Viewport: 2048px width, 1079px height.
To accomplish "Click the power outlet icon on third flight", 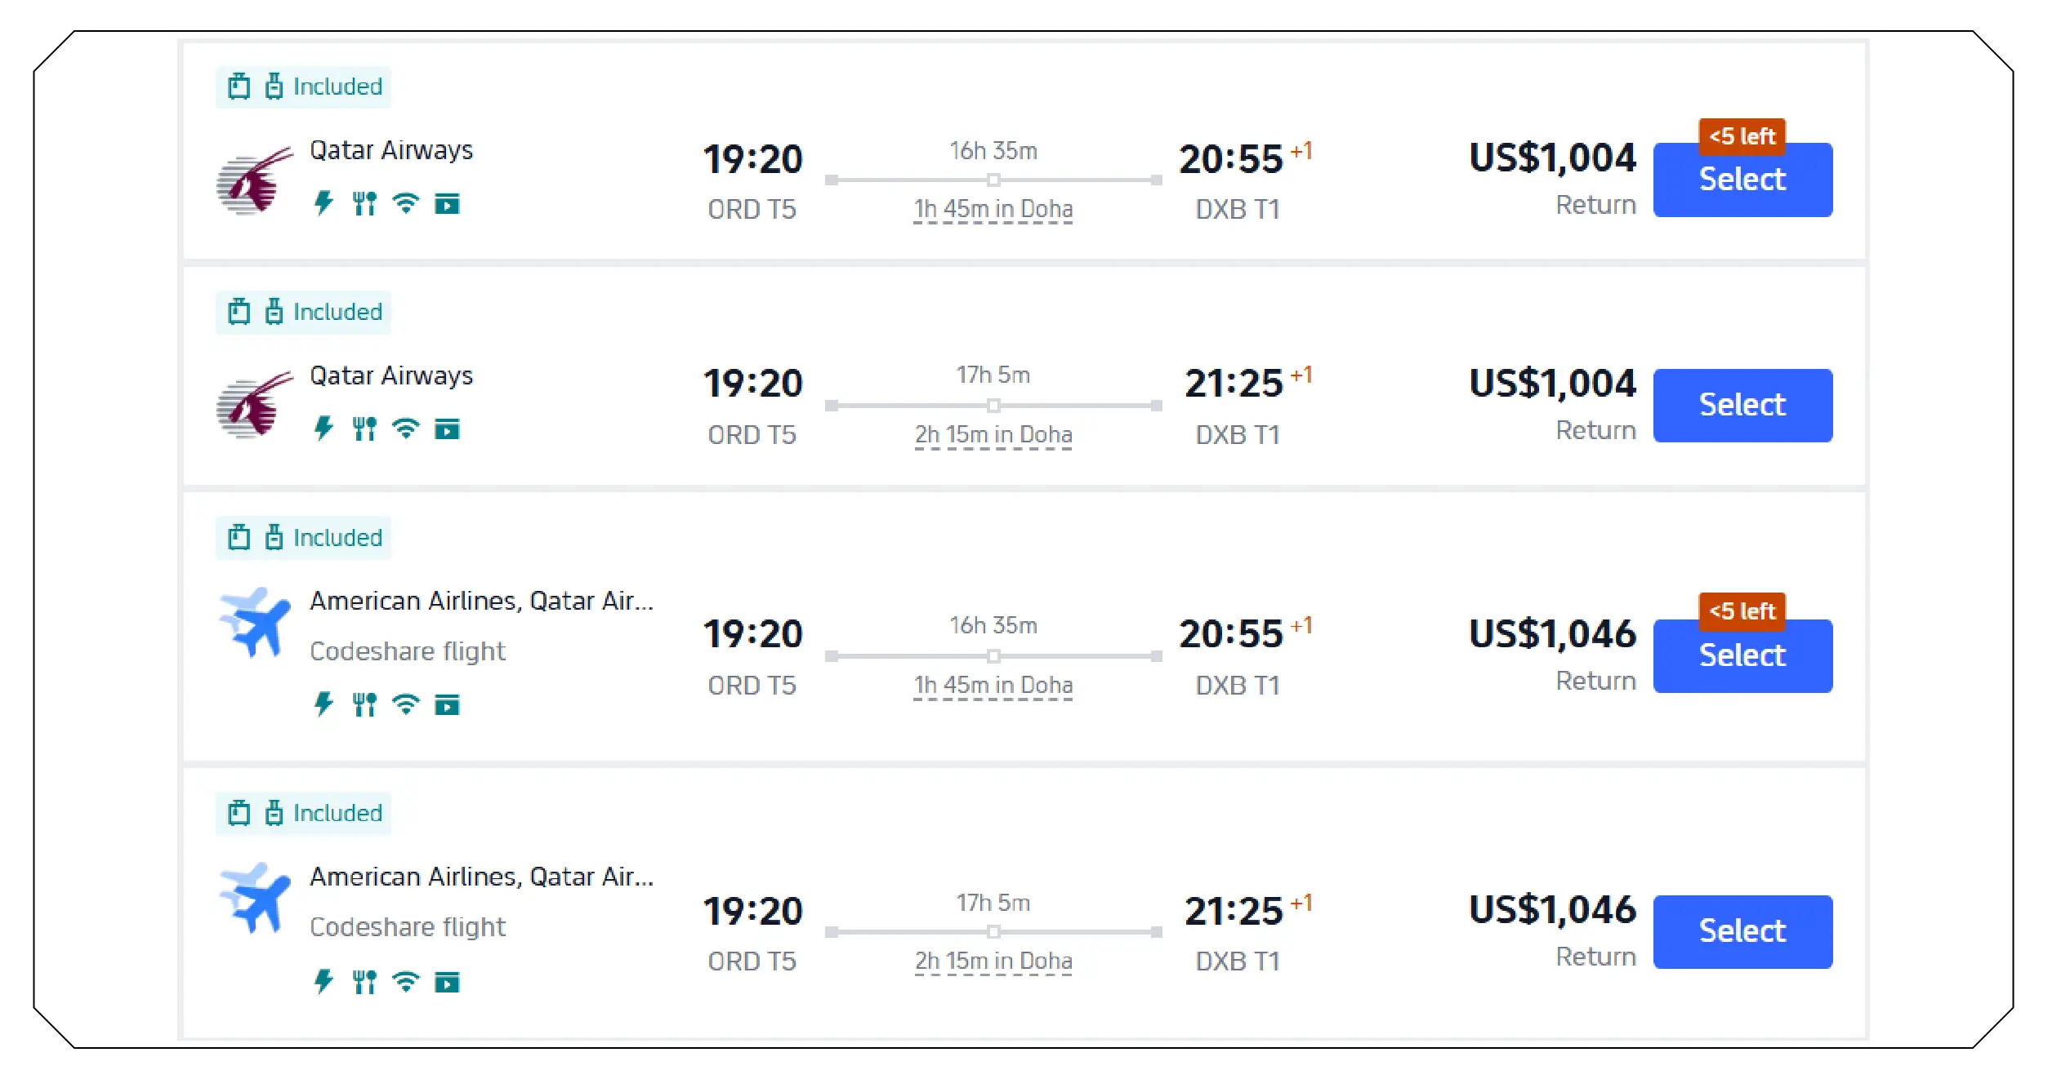I will tap(323, 704).
